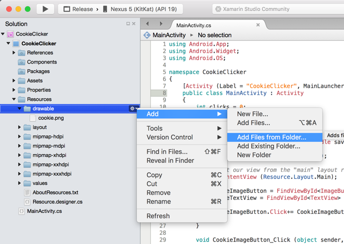Choose Add Files from Folder... menu item
The height and width of the screenshot is (244, 344).
click(x=271, y=137)
